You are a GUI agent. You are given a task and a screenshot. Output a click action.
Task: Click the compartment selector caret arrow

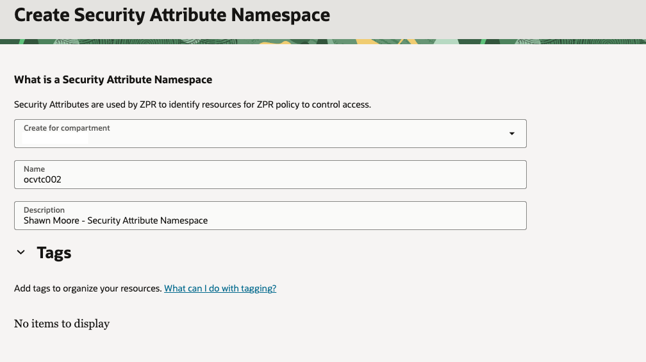511,133
